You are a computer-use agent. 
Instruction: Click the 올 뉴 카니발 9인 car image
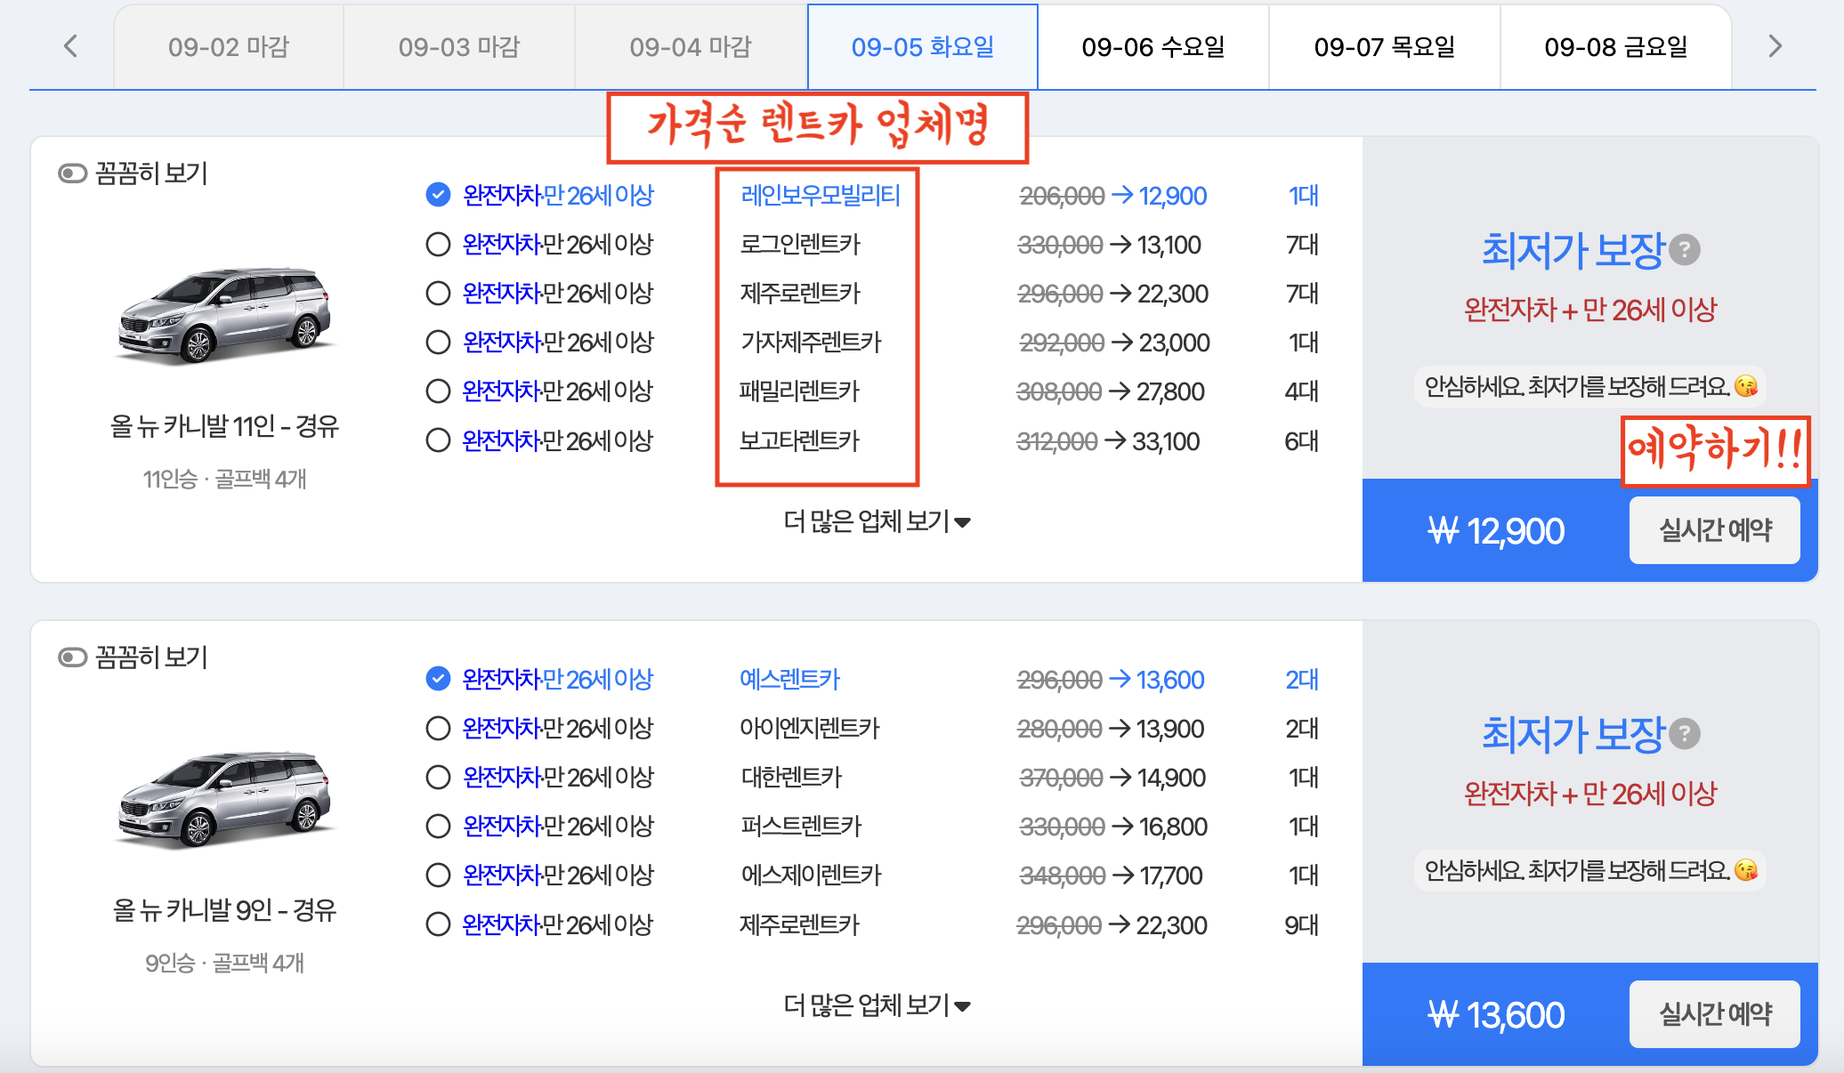click(224, 798)
